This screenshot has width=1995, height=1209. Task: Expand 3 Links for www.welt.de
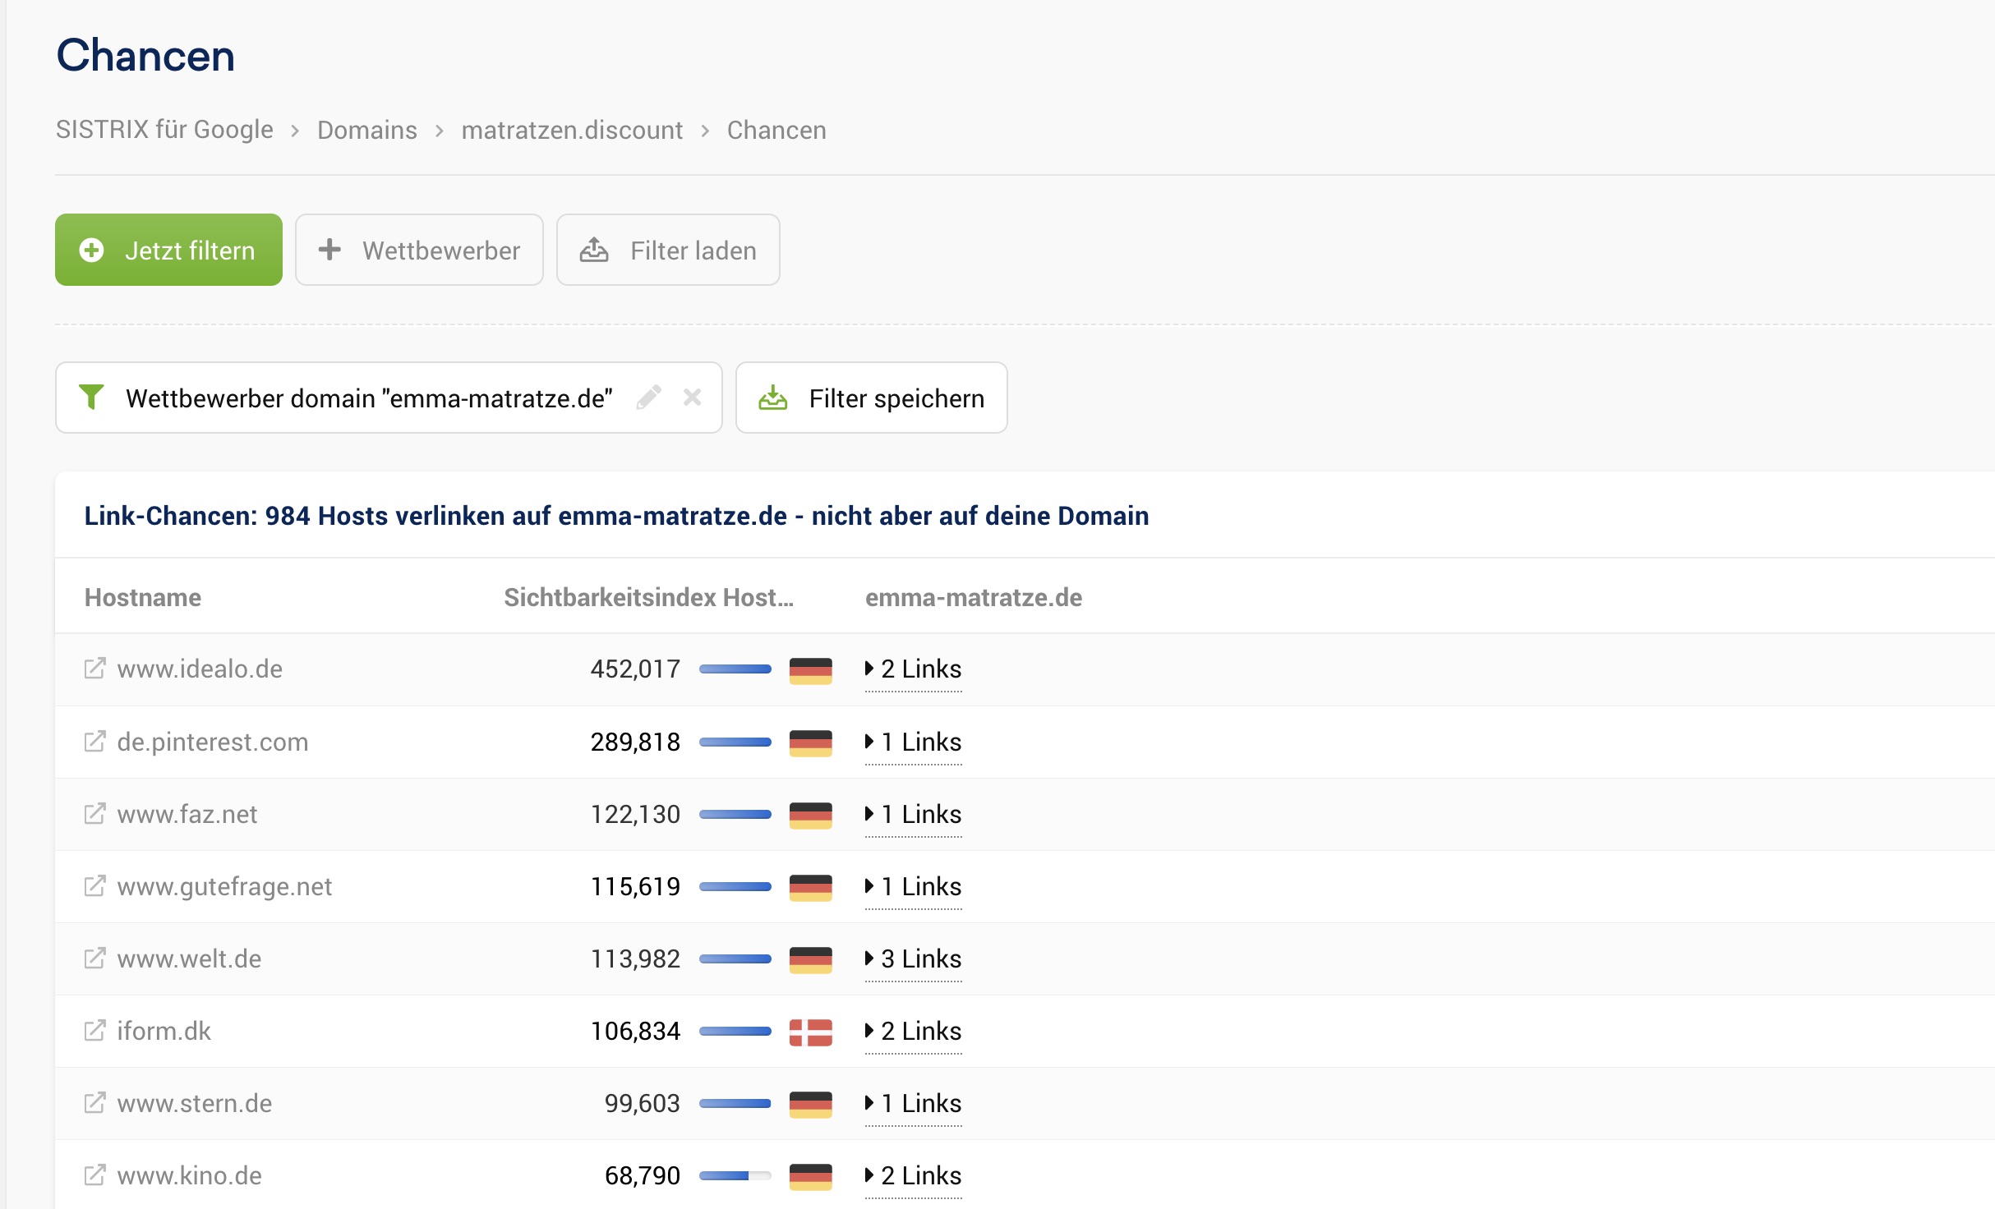(913, 958)
